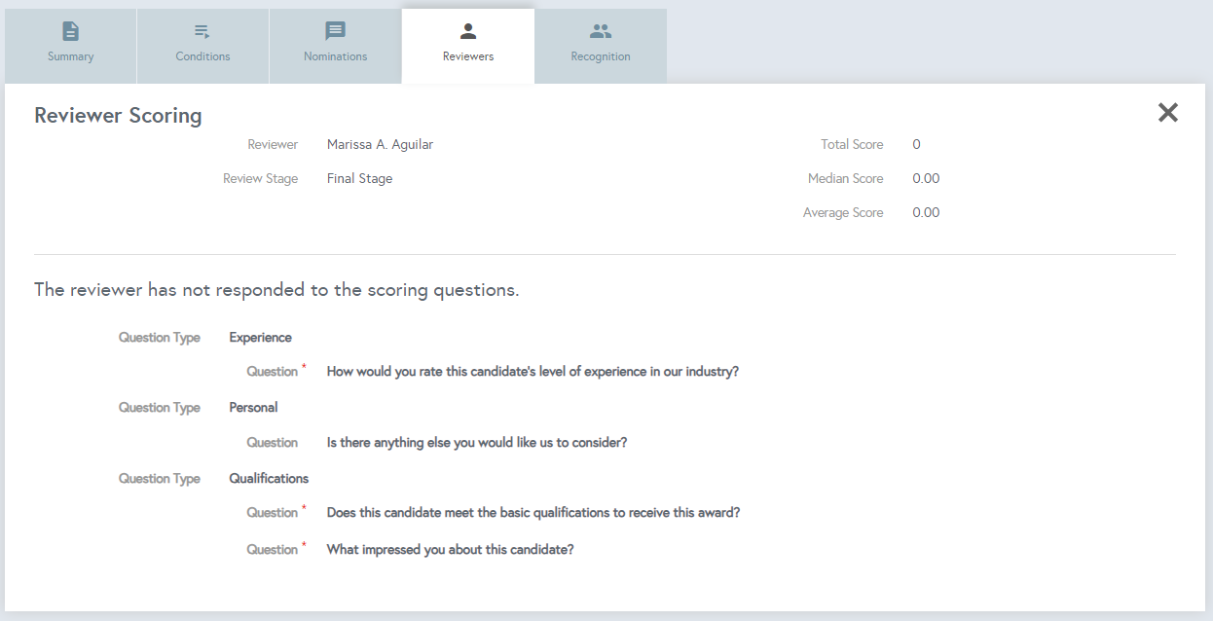Click the Question Type label beside Qualifications

click(x=160, y=479)
